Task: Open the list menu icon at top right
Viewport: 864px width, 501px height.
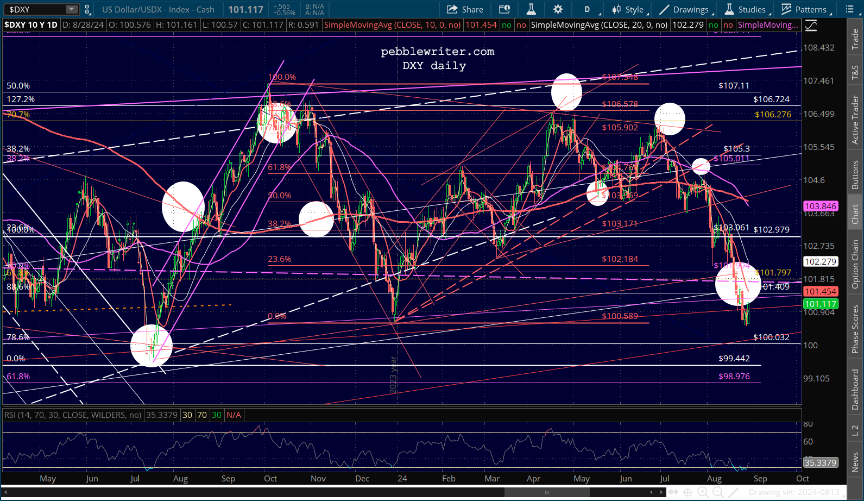Action: (x=850, y=9)
